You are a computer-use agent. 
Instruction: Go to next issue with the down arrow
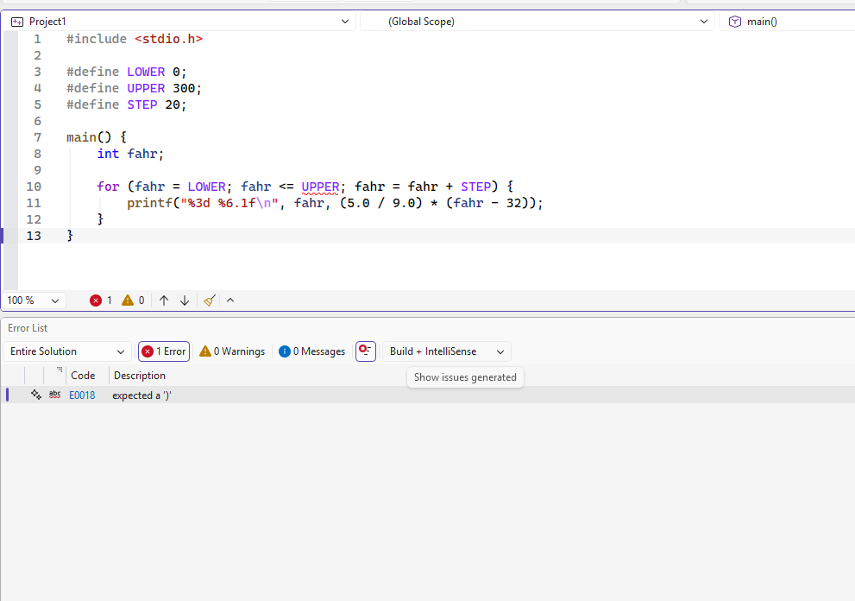(185, 300)
